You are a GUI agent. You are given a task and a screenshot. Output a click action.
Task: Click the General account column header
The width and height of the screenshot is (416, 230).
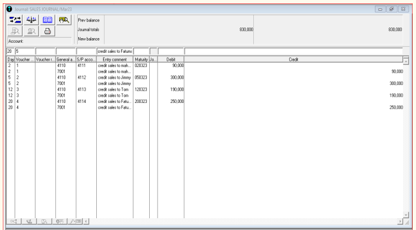point(66,60)
